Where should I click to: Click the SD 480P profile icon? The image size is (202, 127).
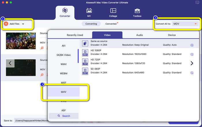85,71
